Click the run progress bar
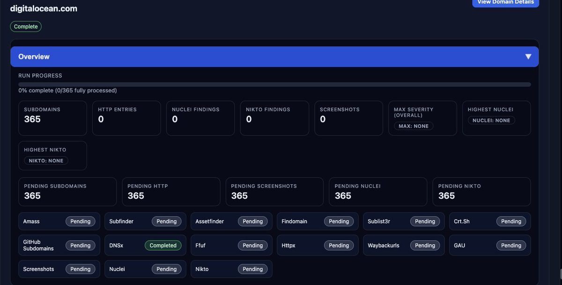 (274, 84)
